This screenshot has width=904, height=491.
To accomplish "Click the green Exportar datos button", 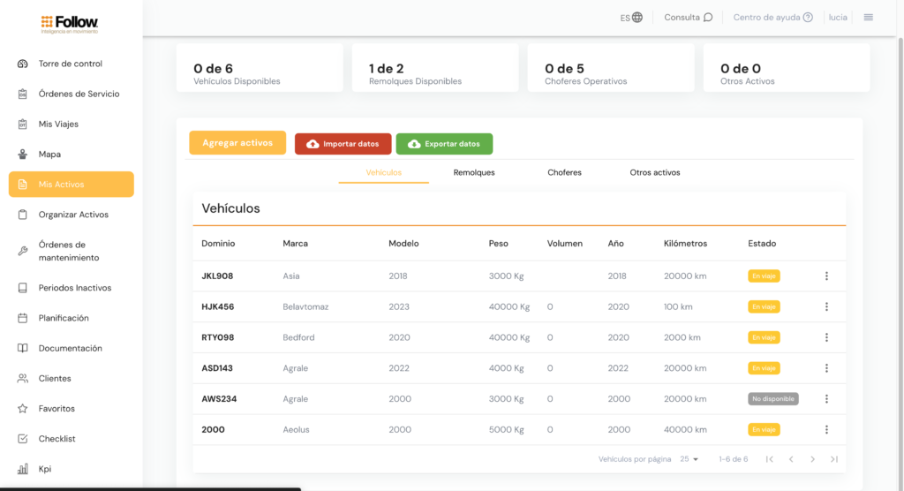I will [x=444, y=144].
